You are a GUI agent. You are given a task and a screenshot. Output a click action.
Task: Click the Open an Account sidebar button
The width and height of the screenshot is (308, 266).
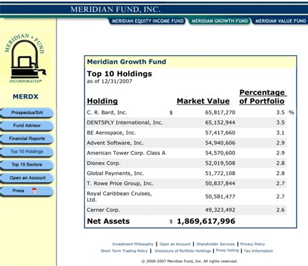point(27,178)
